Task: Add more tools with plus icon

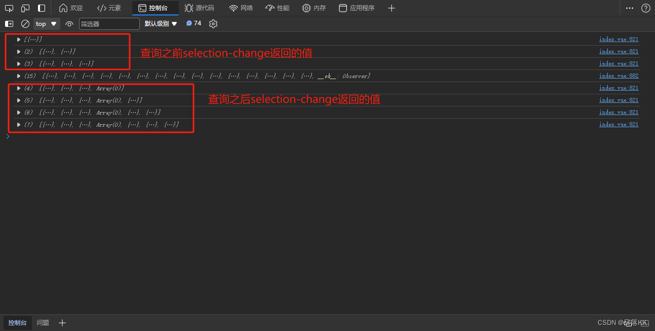Action: tap(391, 8)
